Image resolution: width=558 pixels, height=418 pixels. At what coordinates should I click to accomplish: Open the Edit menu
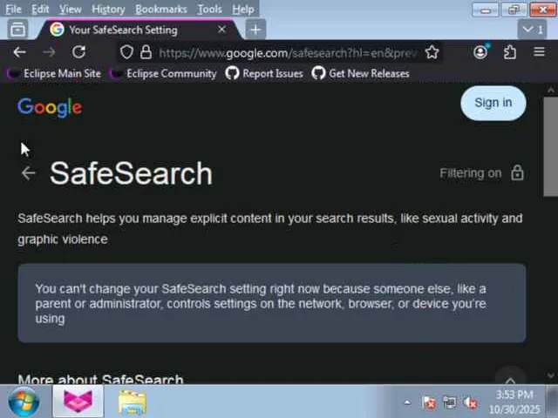40,9
